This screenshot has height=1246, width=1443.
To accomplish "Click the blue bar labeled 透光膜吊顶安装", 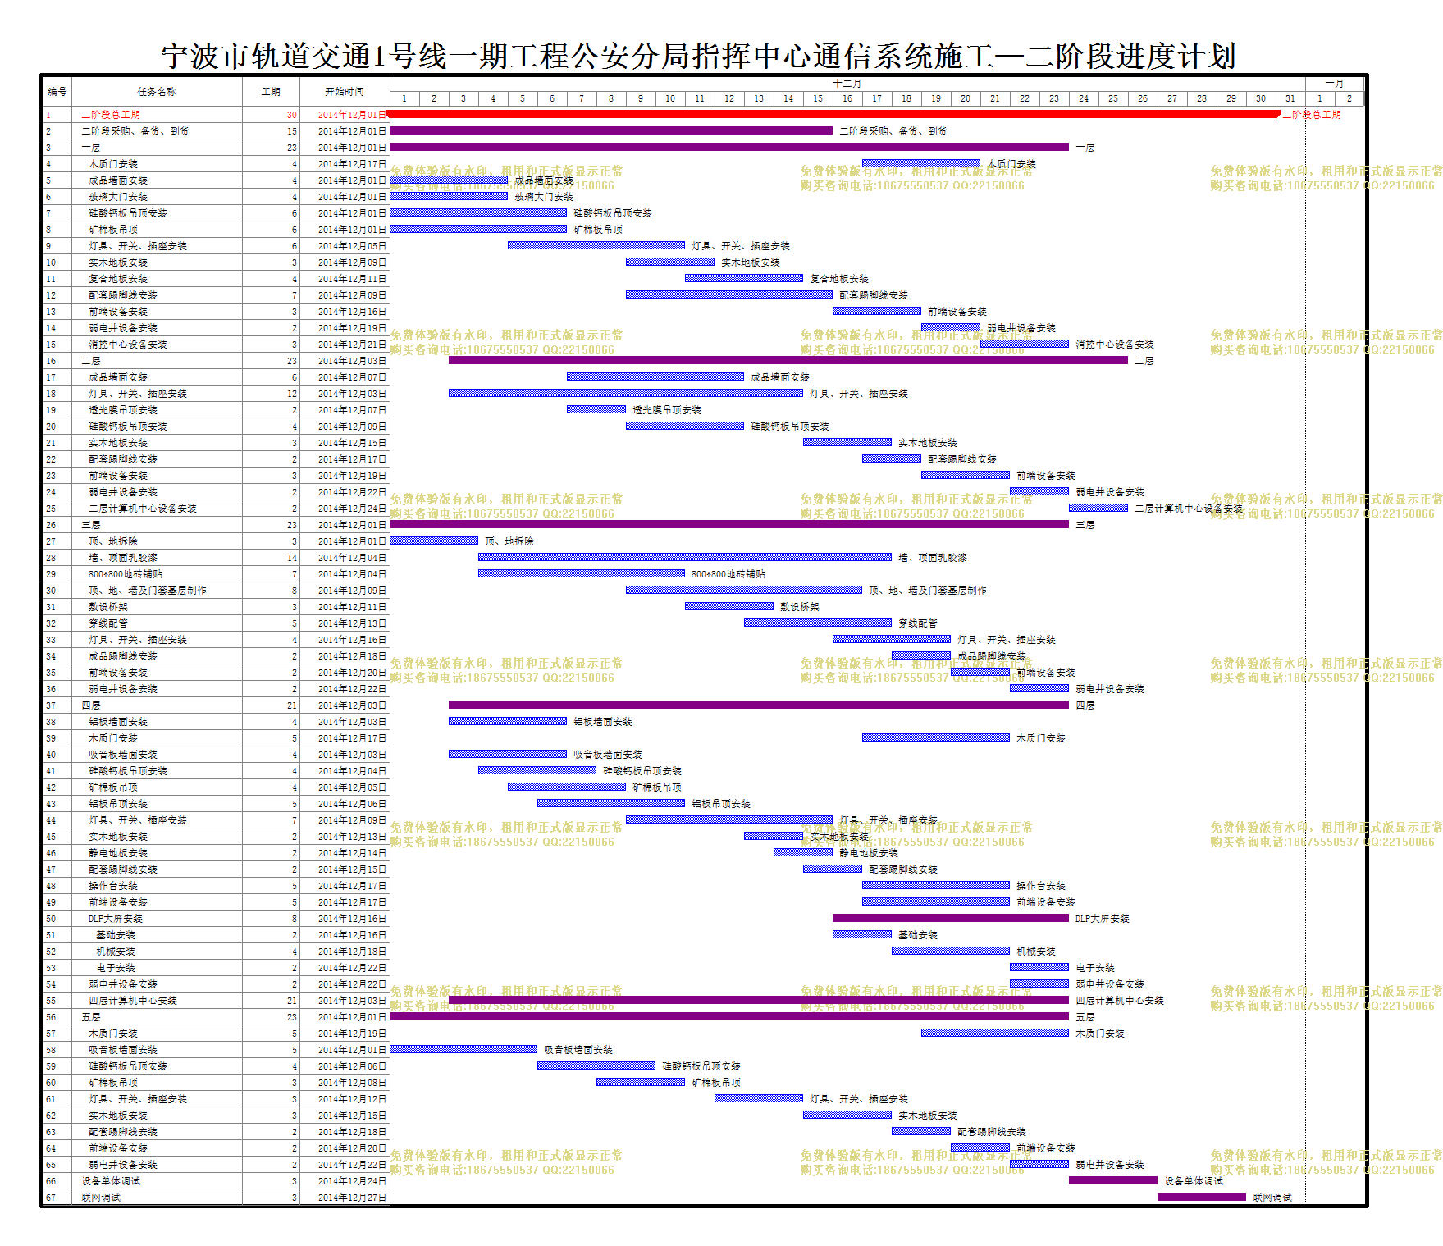I will pos(596,409).
